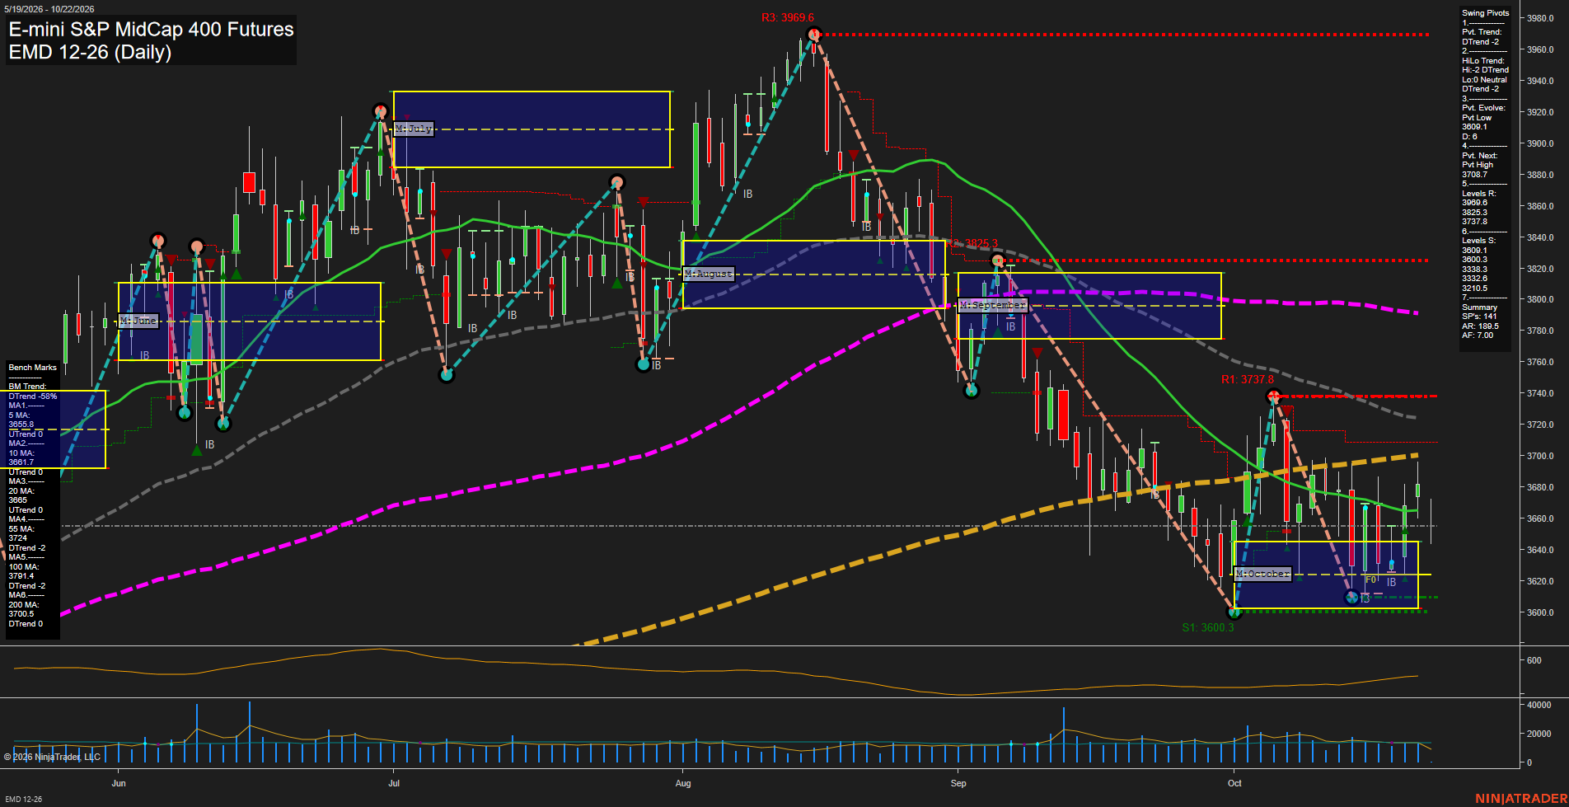1569x807 pixels.
Task: Select the M:October monthly range label
Action: click(x=1263, y=574)
